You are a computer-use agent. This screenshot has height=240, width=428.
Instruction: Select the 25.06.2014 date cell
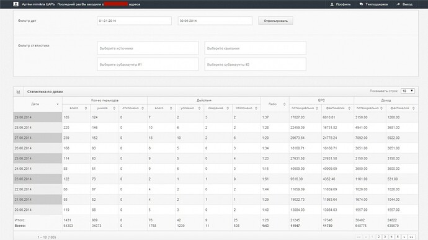[38, 158]
